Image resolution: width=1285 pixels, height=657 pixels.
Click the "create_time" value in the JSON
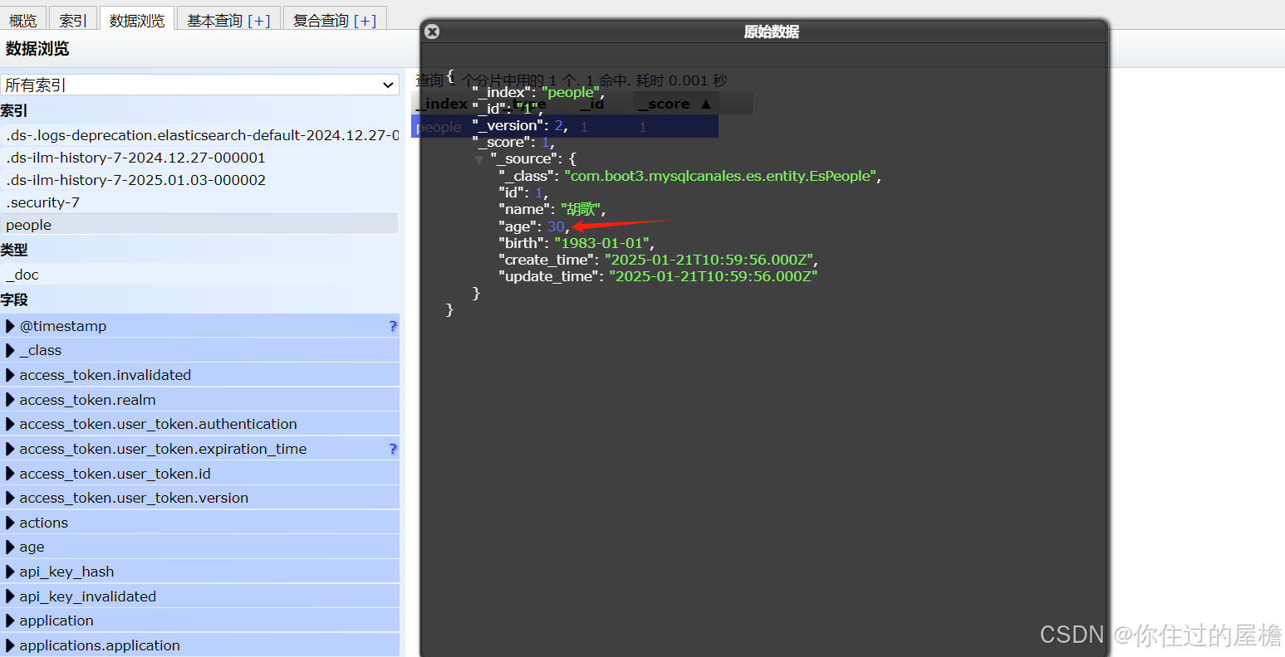708,260
